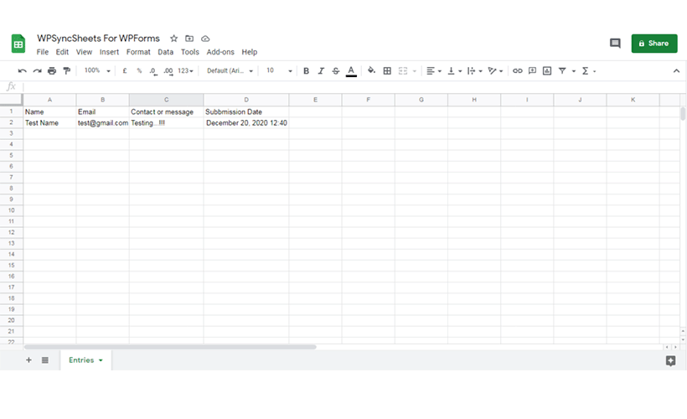This screenshot has height=419, width=687.
Task: Insert a link
Action: tap(518, 70)
